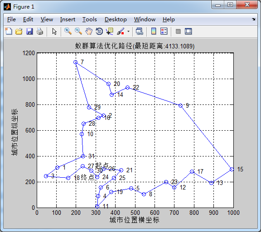Click the 起点 start point label
The width and height of the screenshot is (261, 232).
pyautogui.click(x=102, y=166)
